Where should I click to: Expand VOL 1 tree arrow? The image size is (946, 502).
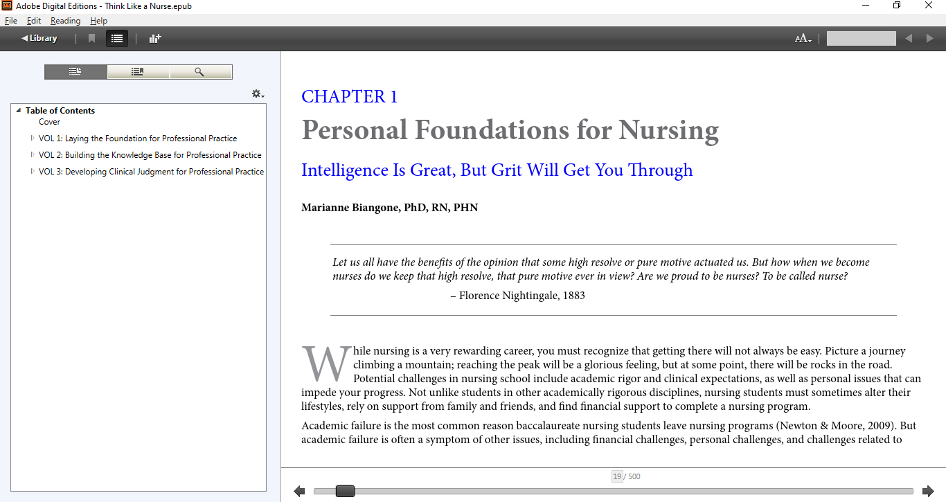(33, 138)
